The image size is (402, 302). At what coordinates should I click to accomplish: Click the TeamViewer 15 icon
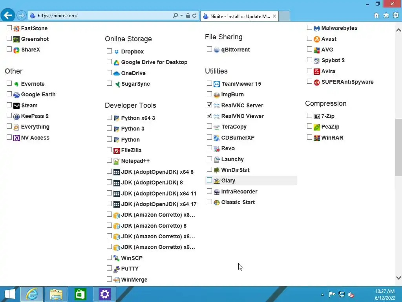point(217,84)
